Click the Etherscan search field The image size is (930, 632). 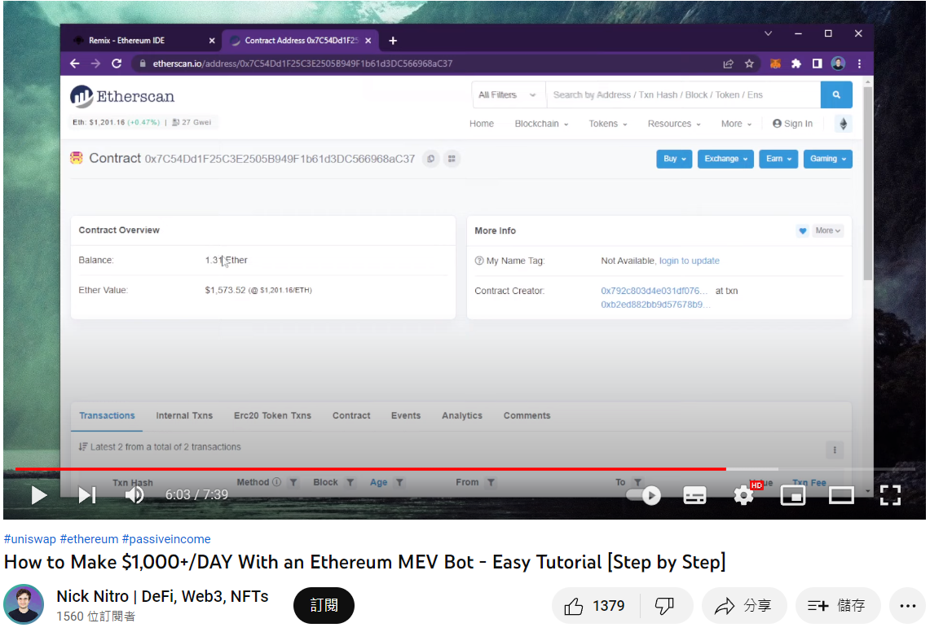[683, 94]
